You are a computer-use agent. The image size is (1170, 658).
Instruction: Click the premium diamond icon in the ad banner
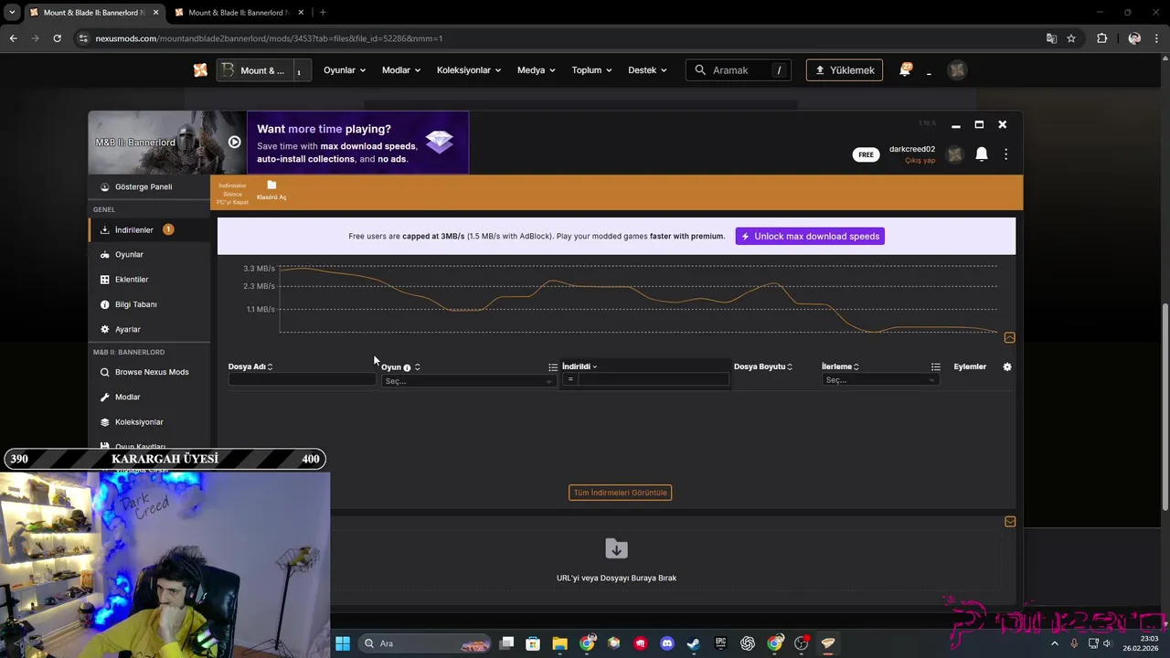click(440, 141)
